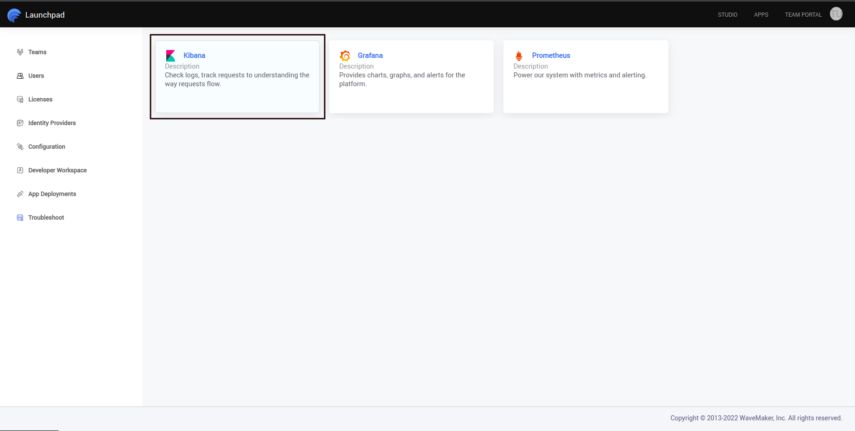Screen dimensions: 855x431
Task: Click the Grafana app icon
Action: click(x=345, y=55)
